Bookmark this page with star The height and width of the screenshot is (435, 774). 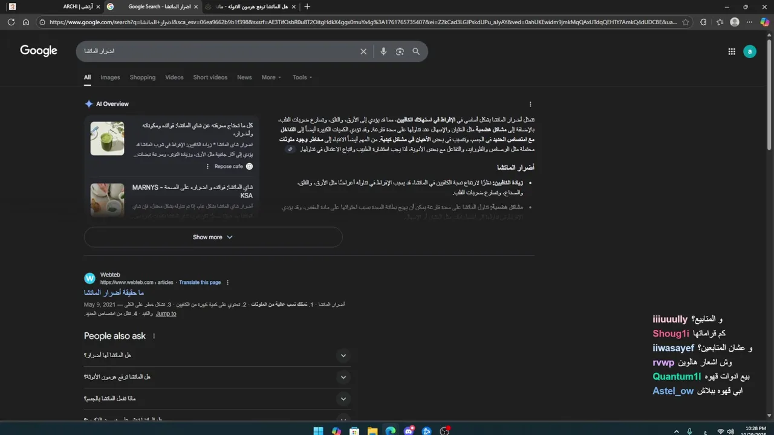[686, 22]
